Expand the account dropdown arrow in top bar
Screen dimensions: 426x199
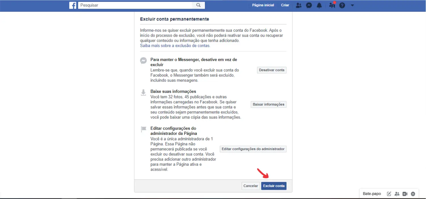coord(352,5)
